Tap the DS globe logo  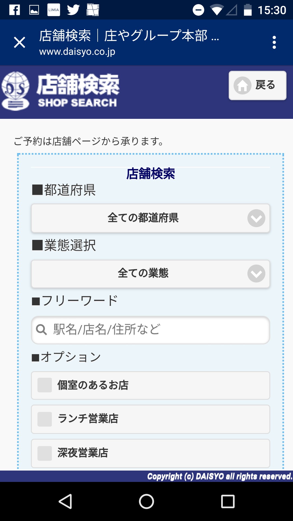click(15, 91)
